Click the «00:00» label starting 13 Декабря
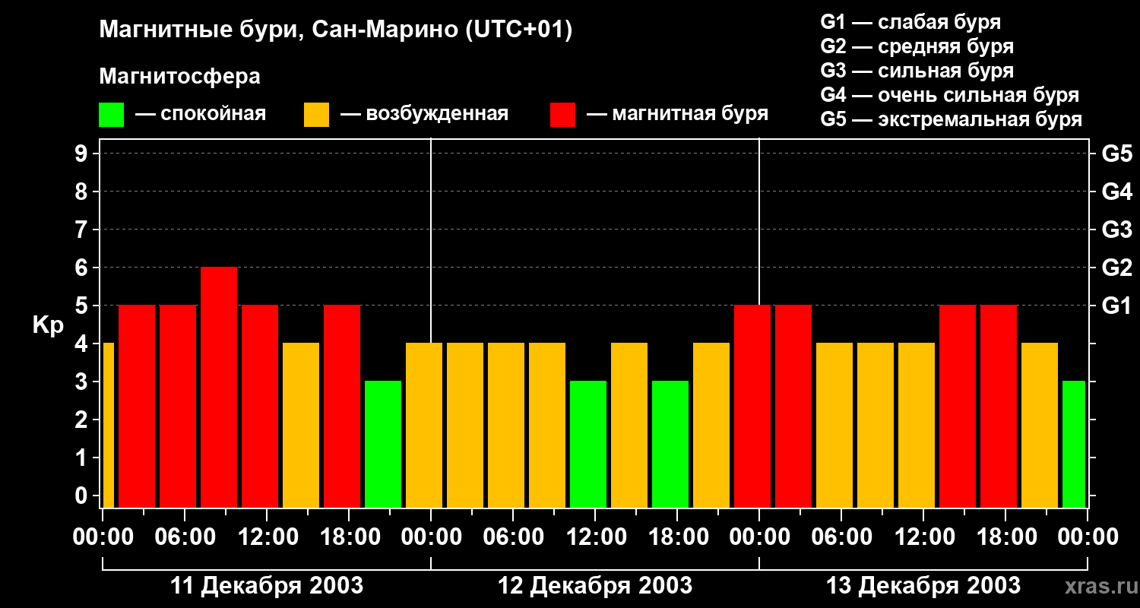 [x=759, y=537]
